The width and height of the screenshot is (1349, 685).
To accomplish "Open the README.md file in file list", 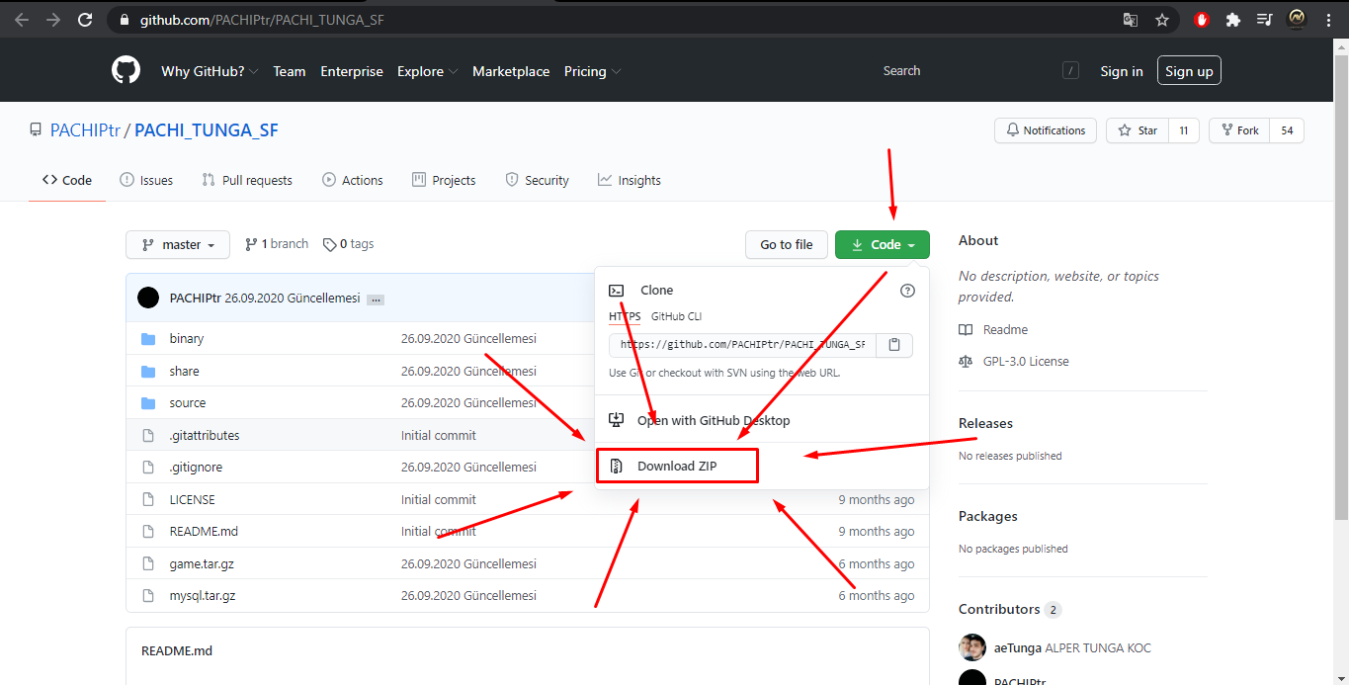I will [204, 531].
